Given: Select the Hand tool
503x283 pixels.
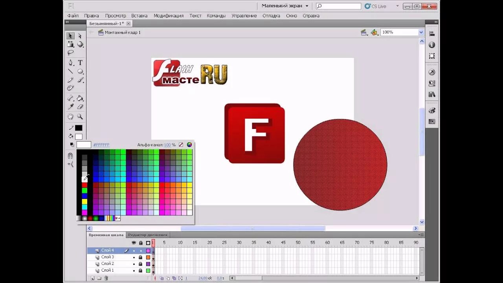Looking at the screenshot, I should coord(70,117).
